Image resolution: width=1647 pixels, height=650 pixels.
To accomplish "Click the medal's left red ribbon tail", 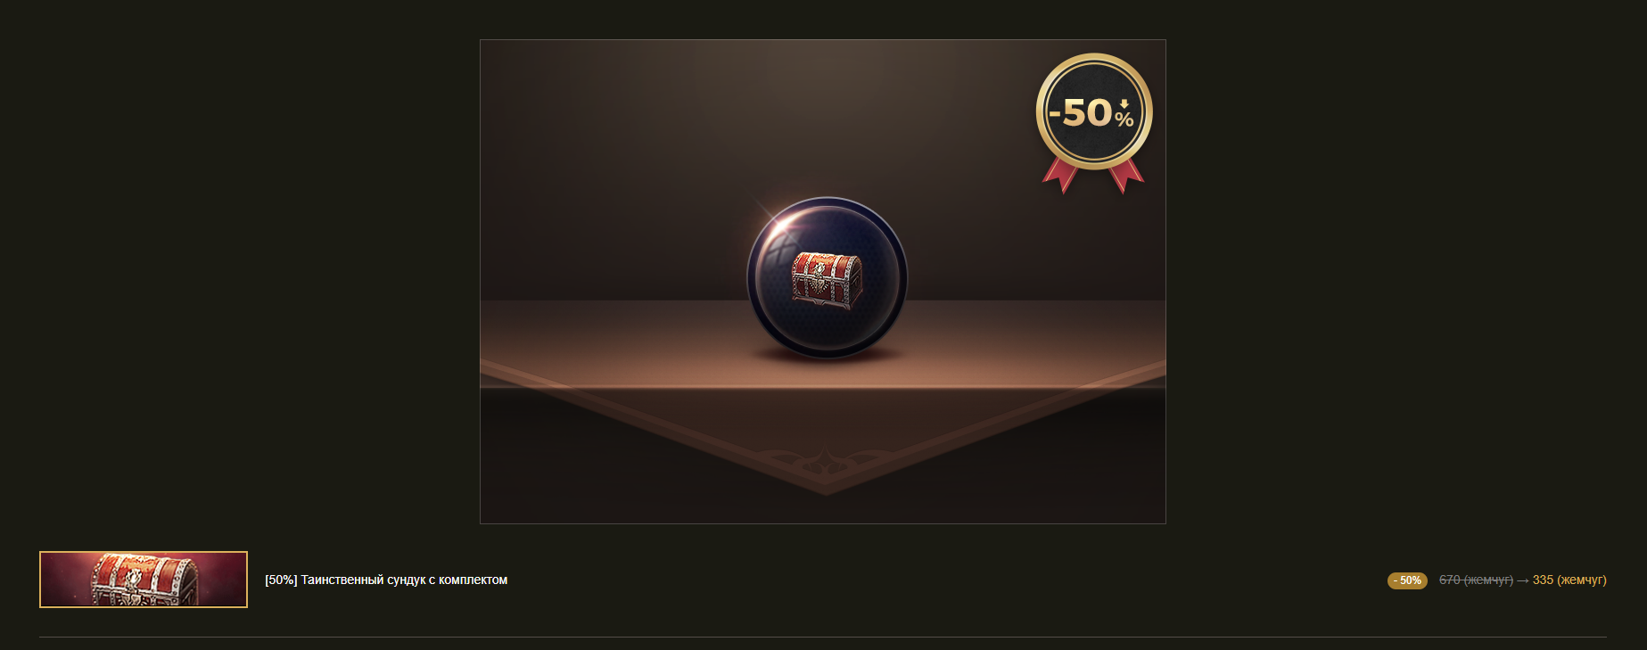I will point(1061,175).
